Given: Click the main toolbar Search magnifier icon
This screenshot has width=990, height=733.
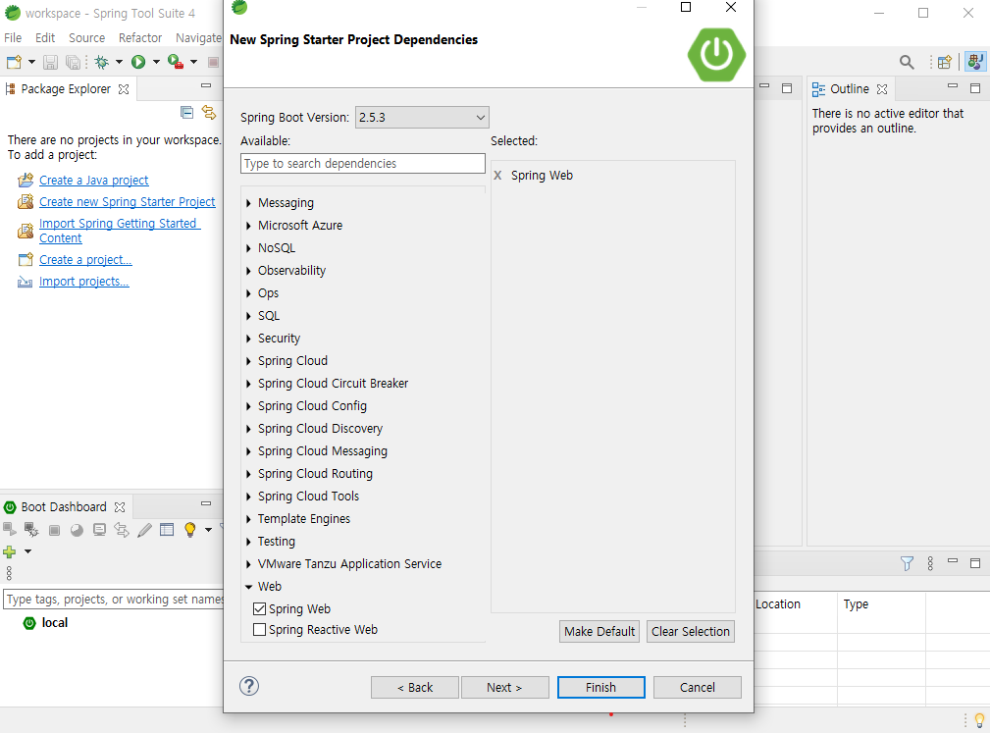Looking at the screenshot, I should pyautogui.click(x=907, y=62).
